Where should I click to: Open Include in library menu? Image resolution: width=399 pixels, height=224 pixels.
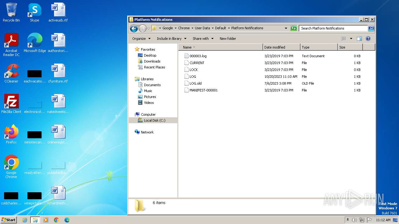(x=171, y=39)
